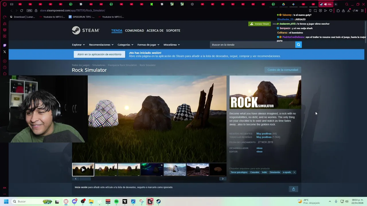Click the Steam logo in header
This screenshot has height=206, width=367.
[85, 30]
